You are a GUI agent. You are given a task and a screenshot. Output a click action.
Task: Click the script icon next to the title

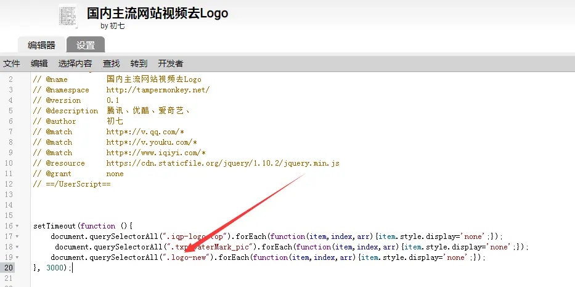coord(68,16)
